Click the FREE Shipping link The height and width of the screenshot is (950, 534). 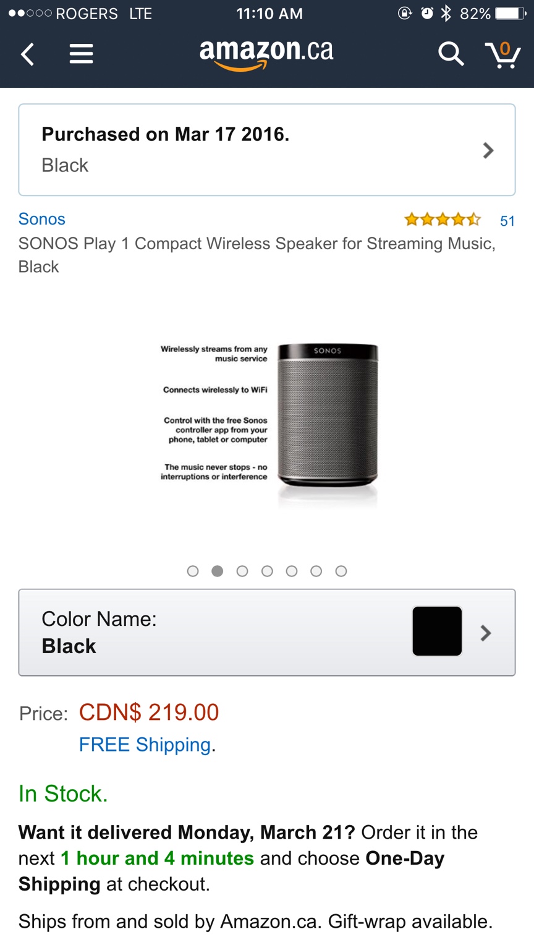pyautogui.click(x=145, y=745)
